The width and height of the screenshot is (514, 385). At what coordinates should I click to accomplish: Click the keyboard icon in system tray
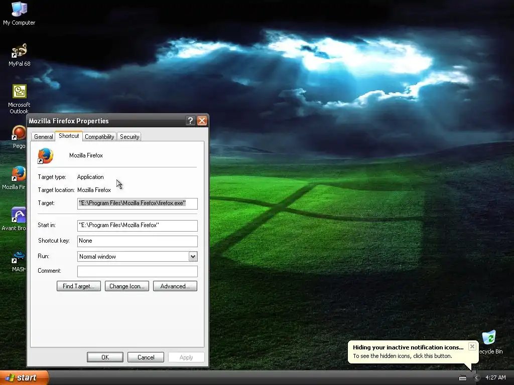(462, 378)
